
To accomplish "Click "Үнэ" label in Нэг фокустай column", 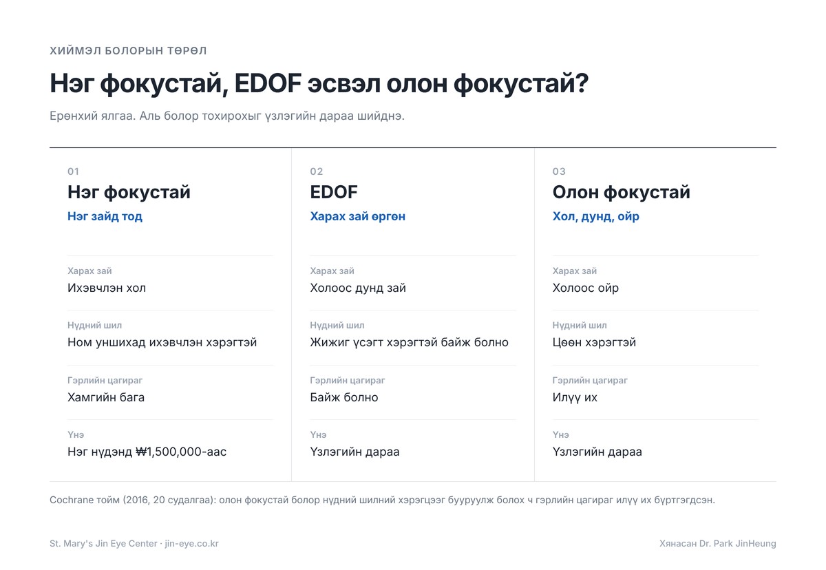I will click(x=76, y=435).
